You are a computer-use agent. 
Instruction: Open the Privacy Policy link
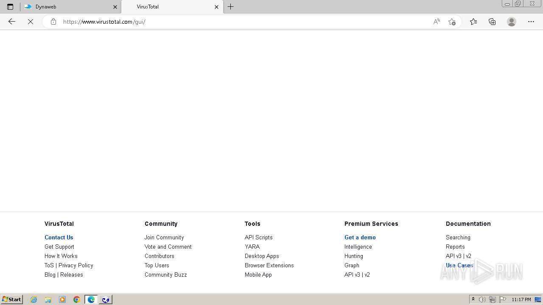(76, 265)
